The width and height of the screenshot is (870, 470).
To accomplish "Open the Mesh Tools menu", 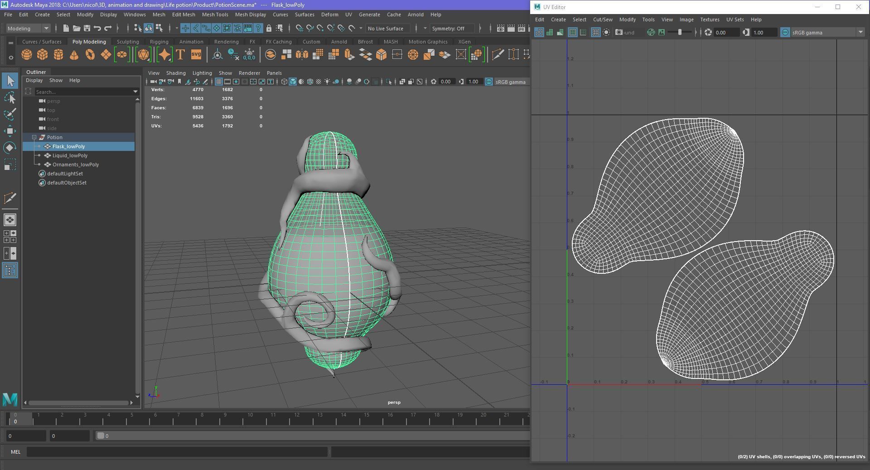I will [215, 15].
